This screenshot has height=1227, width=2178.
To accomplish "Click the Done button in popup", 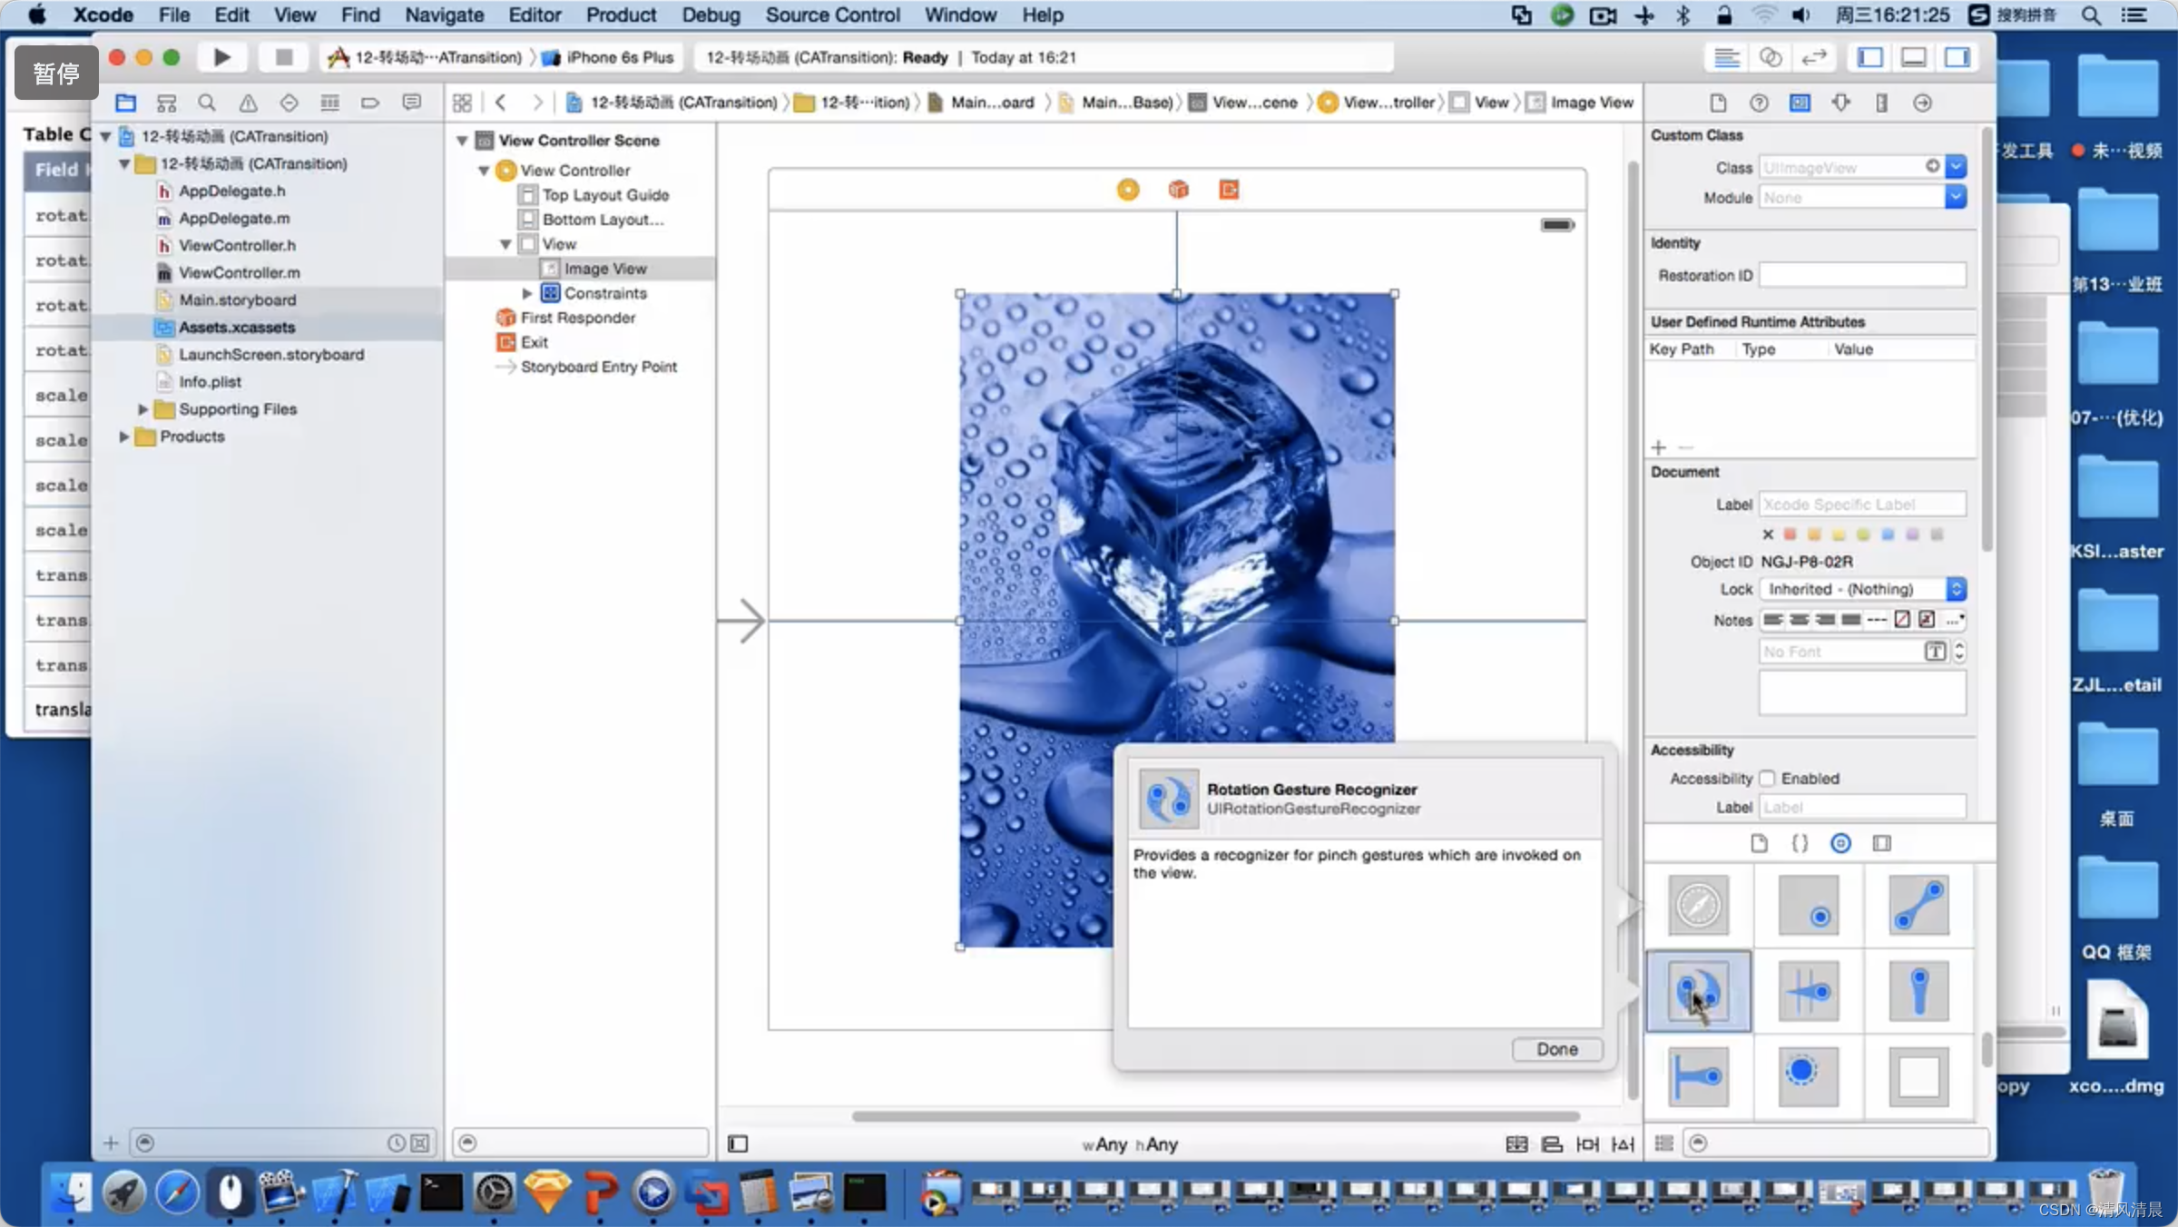I will coord(1557,1047).
